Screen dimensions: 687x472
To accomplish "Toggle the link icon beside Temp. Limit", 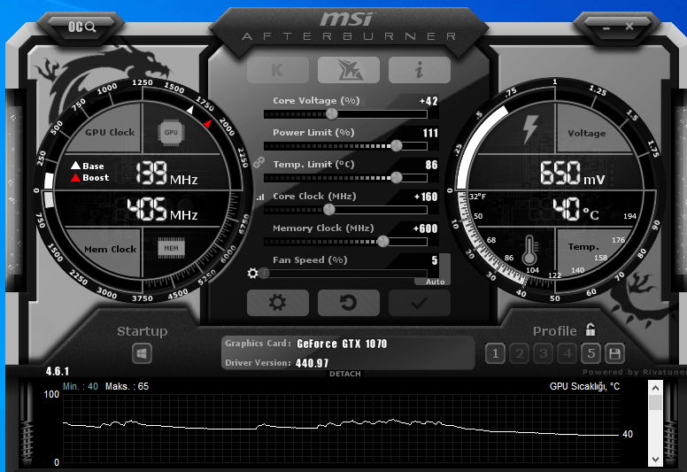I will click(259, 163).
